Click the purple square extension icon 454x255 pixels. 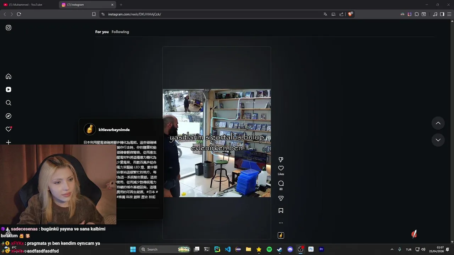tap(409, 14)
